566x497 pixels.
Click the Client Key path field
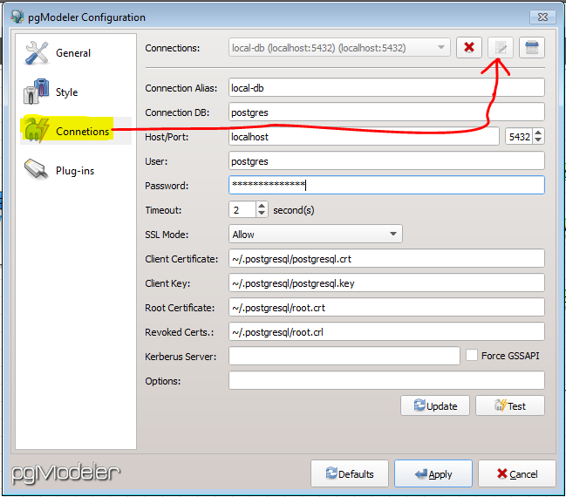[x=386, y=283]
